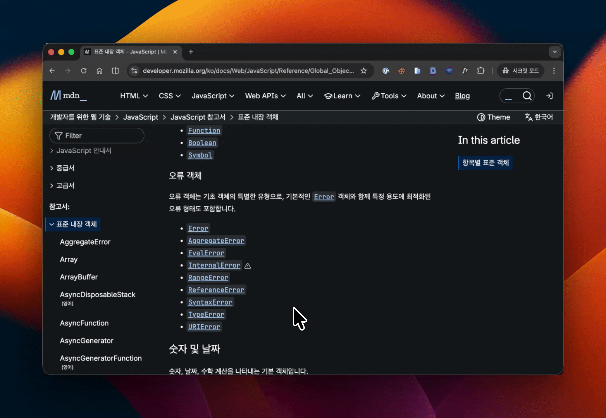Viewport: 606px width, 418px height.
Task: Open the Extensions puzzle icon
Action: click(481, 71)
